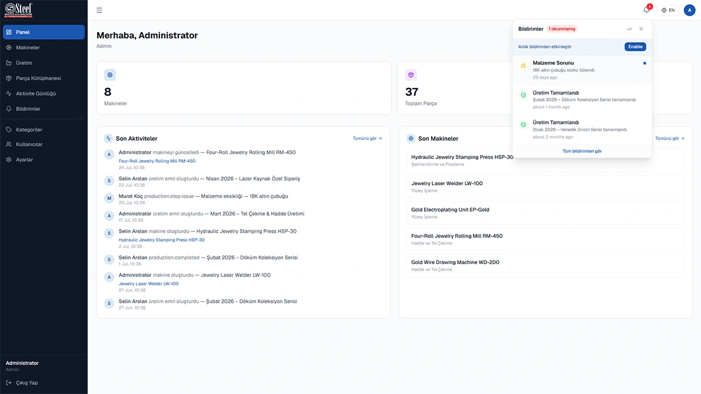Click the Son Aktiviteler activity icon

coord(108,138)
